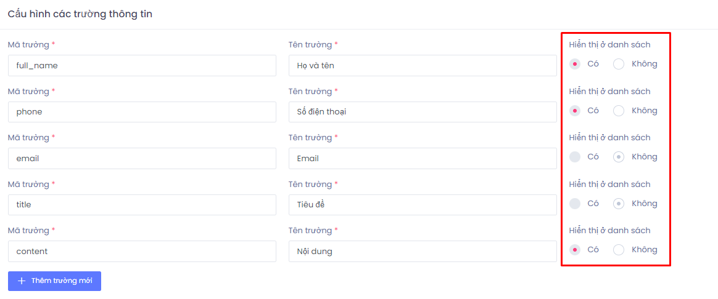718x299 pixels.
Task: Select Có radio for content field
Action: pyautogui.click(x=575, y=250)
